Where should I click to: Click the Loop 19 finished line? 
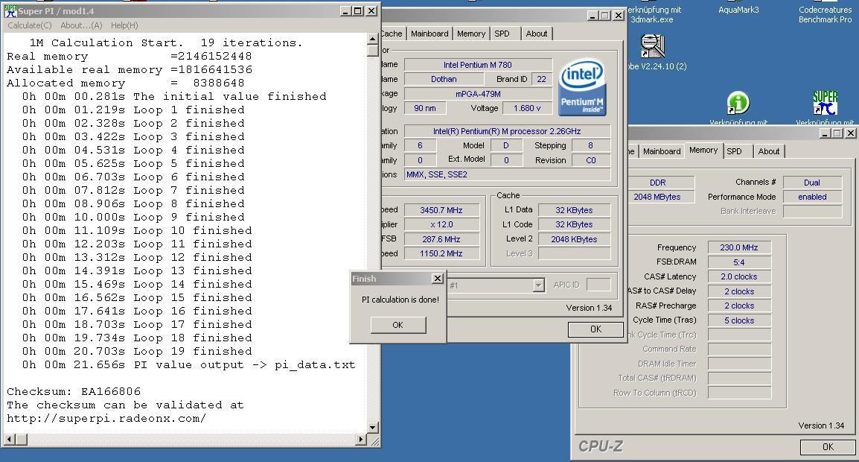pyautogui.click(x=137, y=351)
